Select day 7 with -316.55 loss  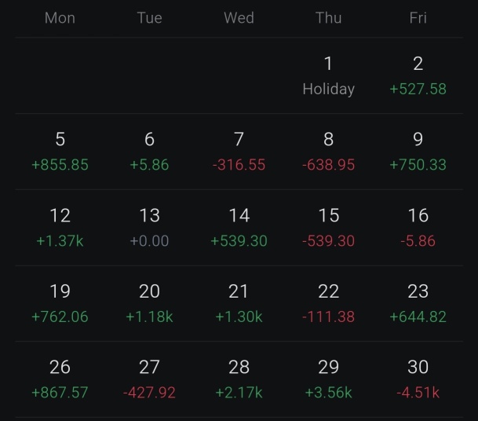pyautogui.click(x=239, y=152)
